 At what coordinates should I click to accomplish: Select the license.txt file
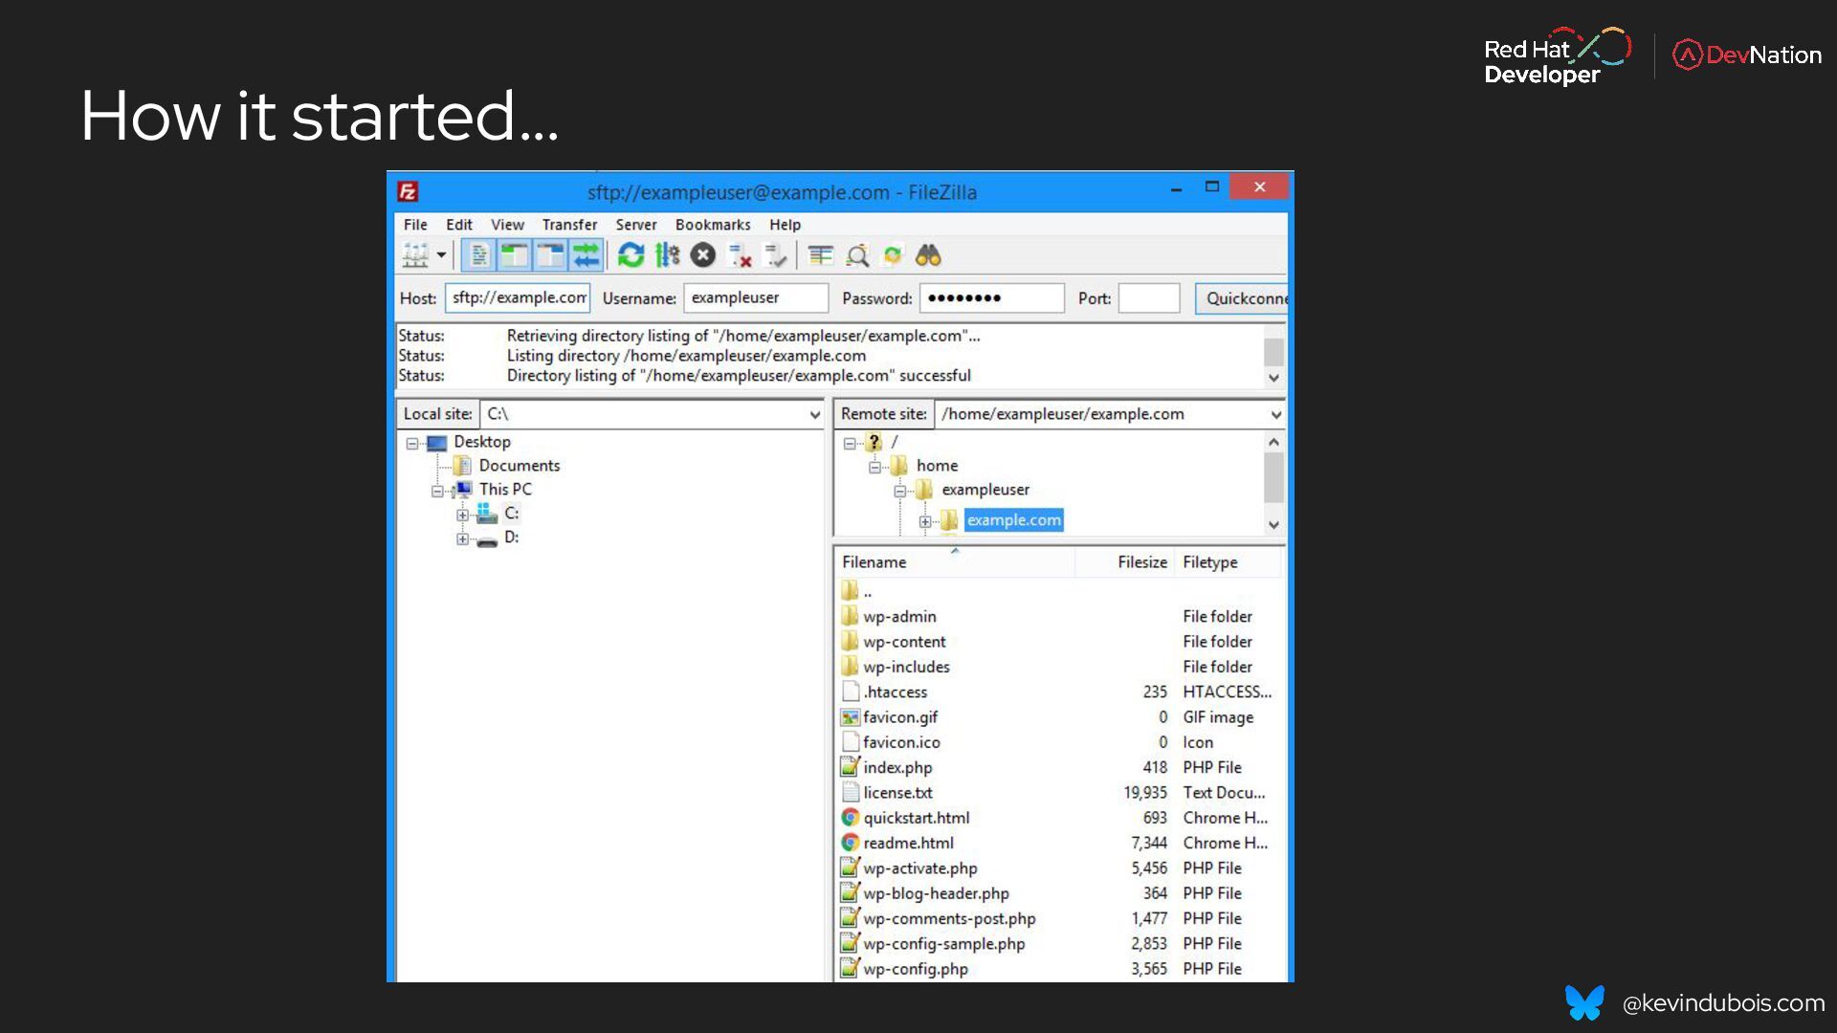click(x=1059, y=793)
